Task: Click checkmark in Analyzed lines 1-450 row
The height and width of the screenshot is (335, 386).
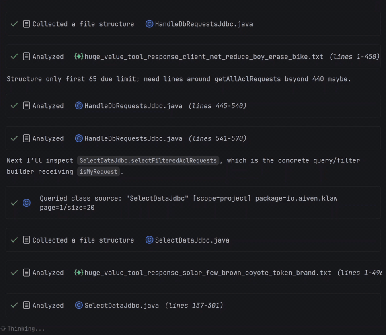Action: pyautogui.click(x=14, y=57)
